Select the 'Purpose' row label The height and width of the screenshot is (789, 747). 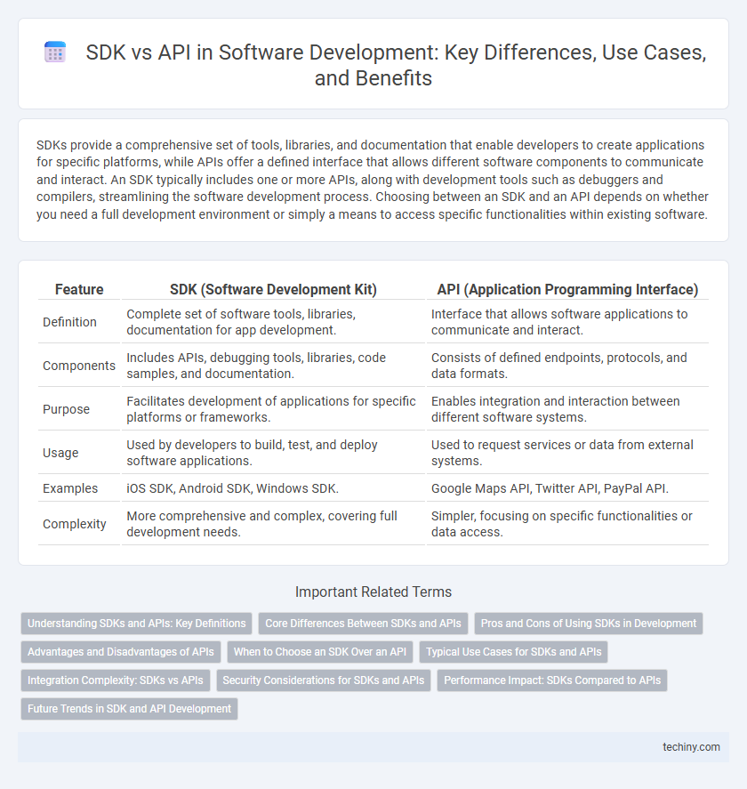(x=66, y=409)
